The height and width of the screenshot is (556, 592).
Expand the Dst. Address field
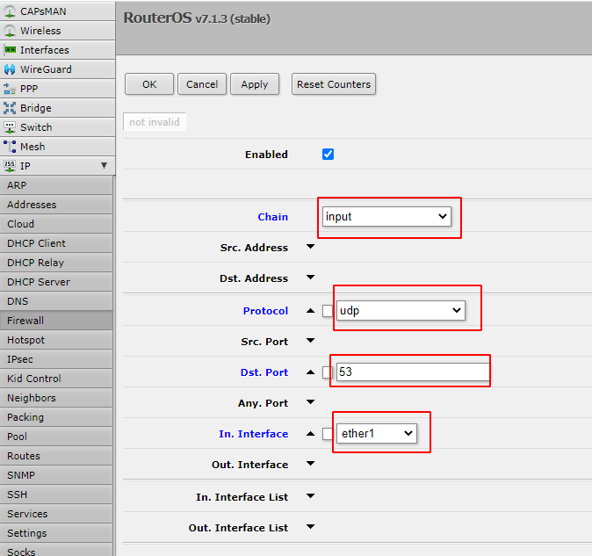311,278
